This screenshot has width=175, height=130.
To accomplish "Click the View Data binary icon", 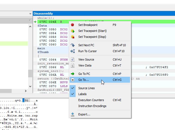I will tap(73, 66).
